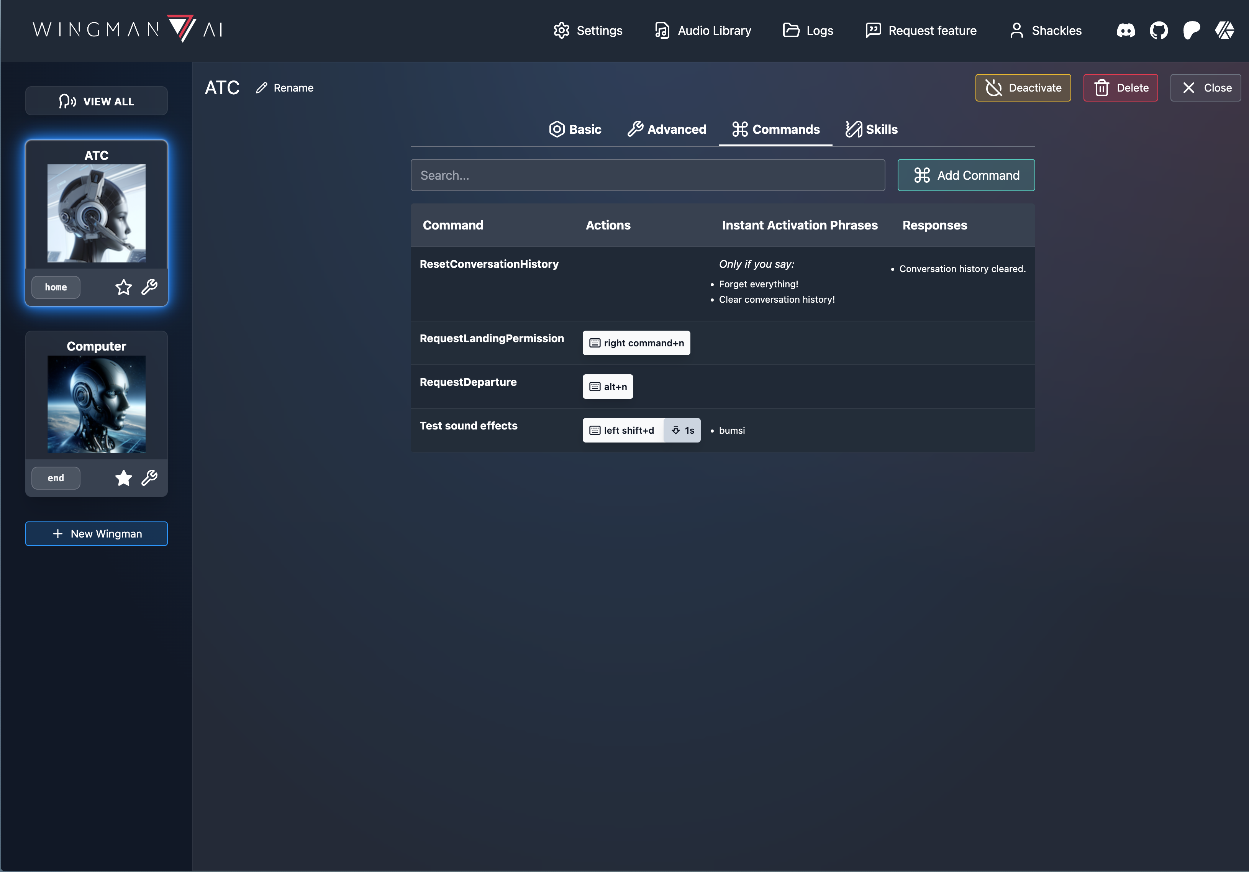Focus the command Search field

coord(647,175)
